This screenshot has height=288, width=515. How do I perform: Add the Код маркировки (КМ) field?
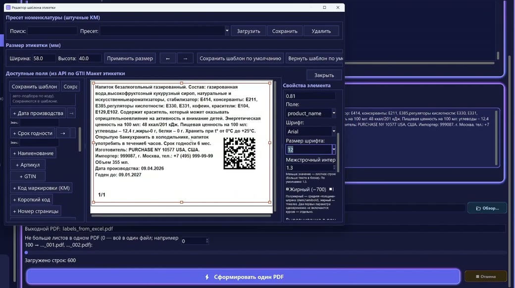(x=41, y=188)
